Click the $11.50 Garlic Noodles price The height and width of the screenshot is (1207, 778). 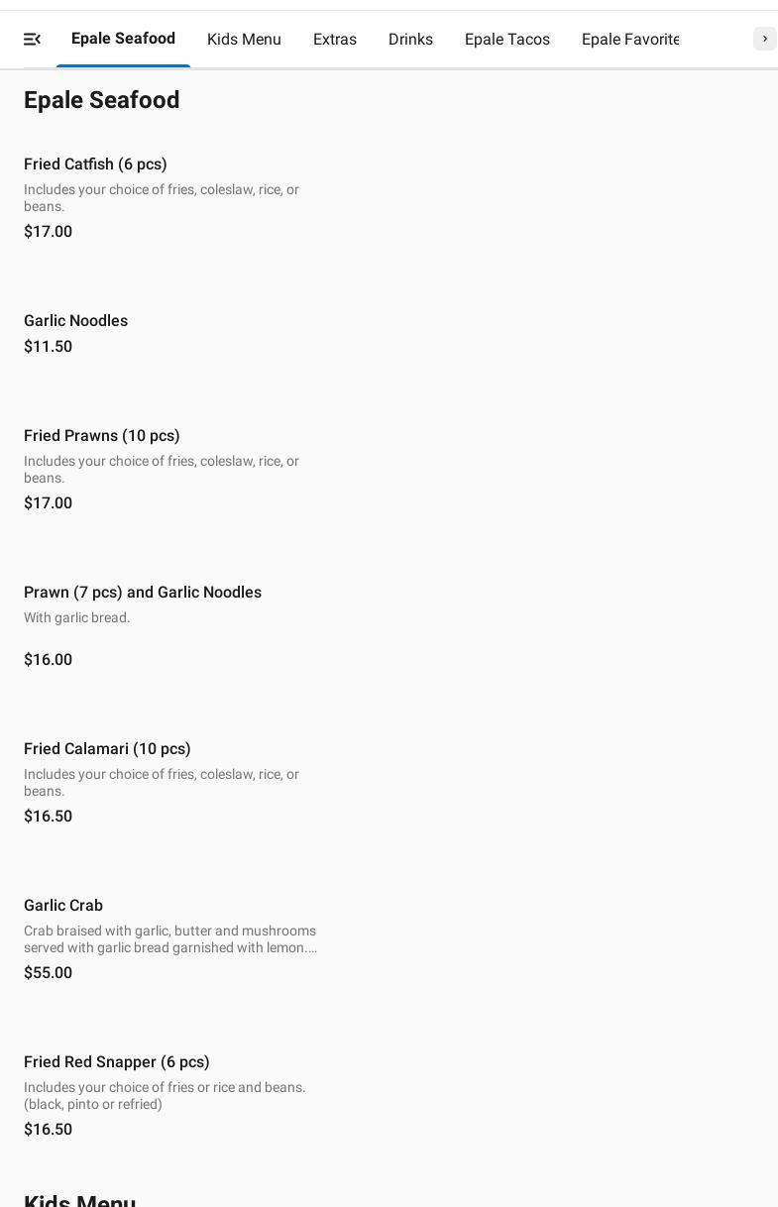pos(48,347)
